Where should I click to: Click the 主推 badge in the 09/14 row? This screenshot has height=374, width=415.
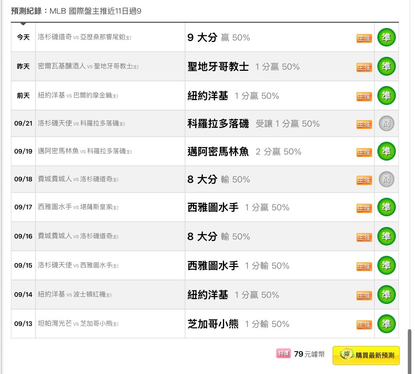pos(364,296)
